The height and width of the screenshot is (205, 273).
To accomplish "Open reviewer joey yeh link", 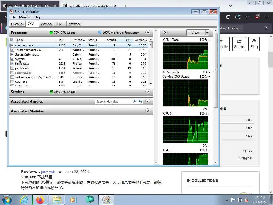I will [48, 172].
